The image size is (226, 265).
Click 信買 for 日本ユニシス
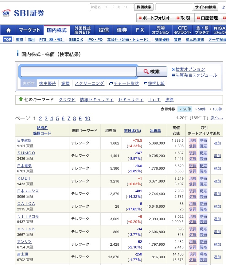(x=193, y=197)
